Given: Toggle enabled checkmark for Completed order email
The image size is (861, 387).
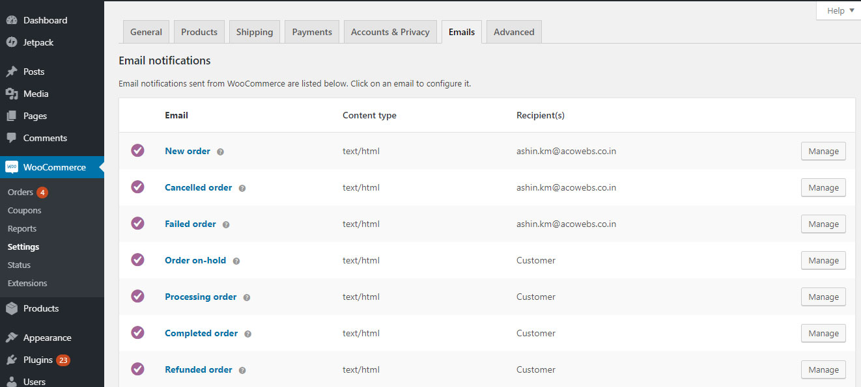Looking at the screenshot, I should click(x=137, y=332).
